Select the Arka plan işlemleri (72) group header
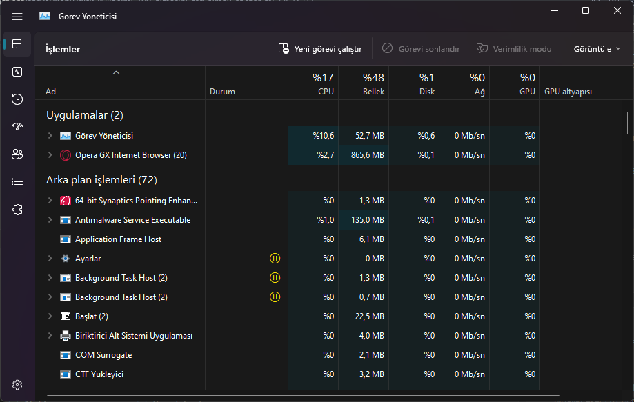634x402 pixels. click(101, 180)
